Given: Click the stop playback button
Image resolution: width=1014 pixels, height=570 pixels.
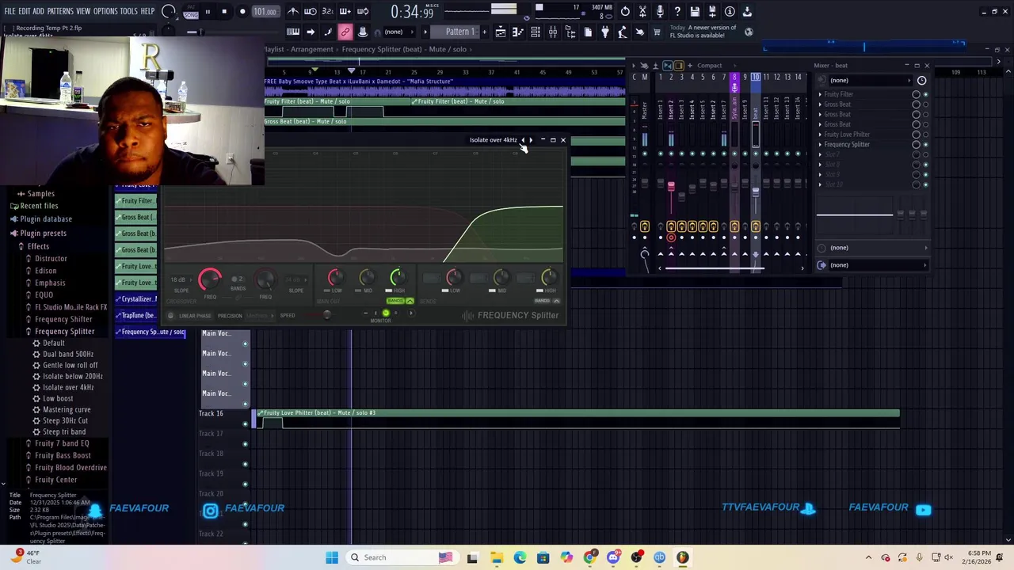Looking at the screenshot, I should (224, 12).
